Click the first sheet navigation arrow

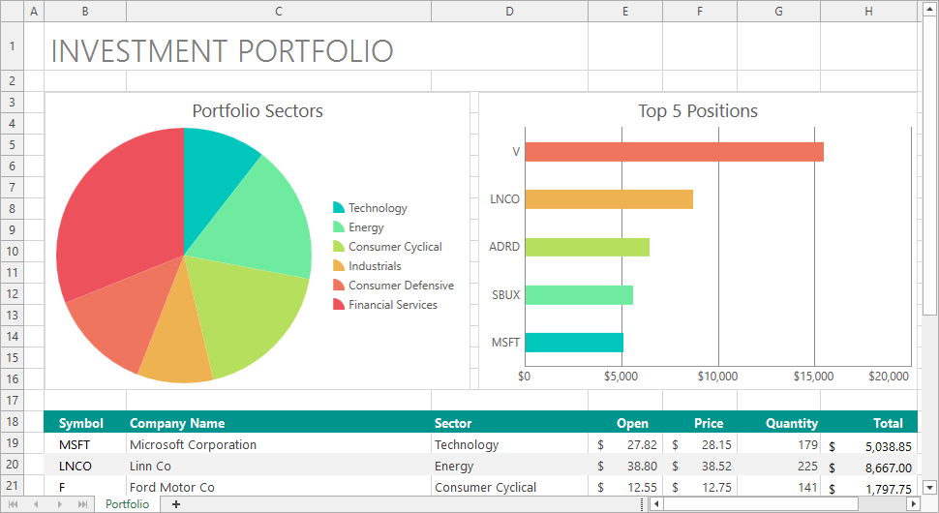13,504
